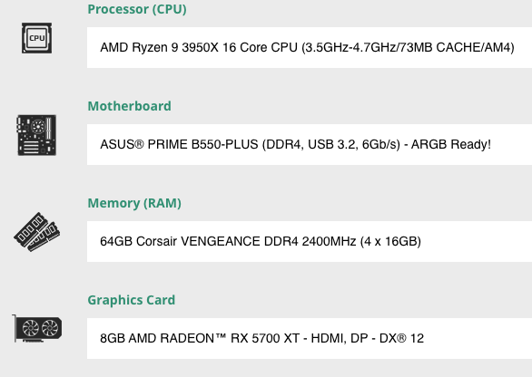Open the Motherboard selection dropdown
The height and width of the screenshot is (377, 532).
click(310, 144)
